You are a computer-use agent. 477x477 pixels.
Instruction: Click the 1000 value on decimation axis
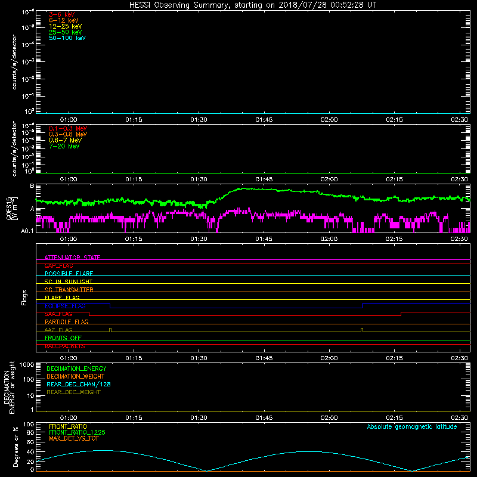point(27,364)
